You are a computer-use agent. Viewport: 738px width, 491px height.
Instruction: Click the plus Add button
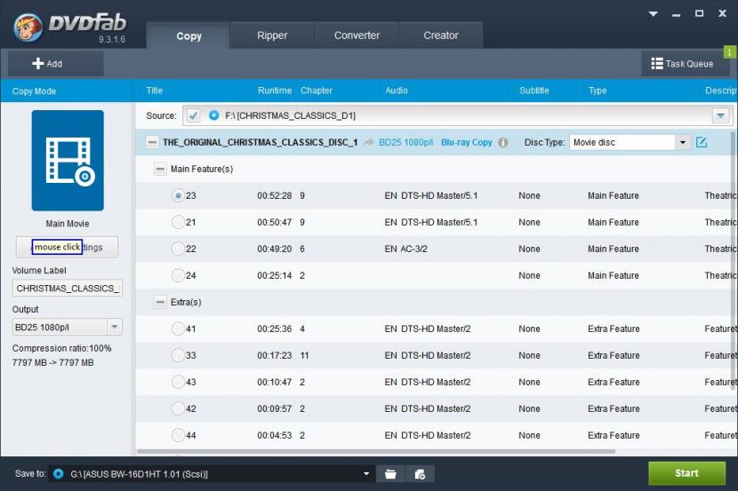point(55,63)
